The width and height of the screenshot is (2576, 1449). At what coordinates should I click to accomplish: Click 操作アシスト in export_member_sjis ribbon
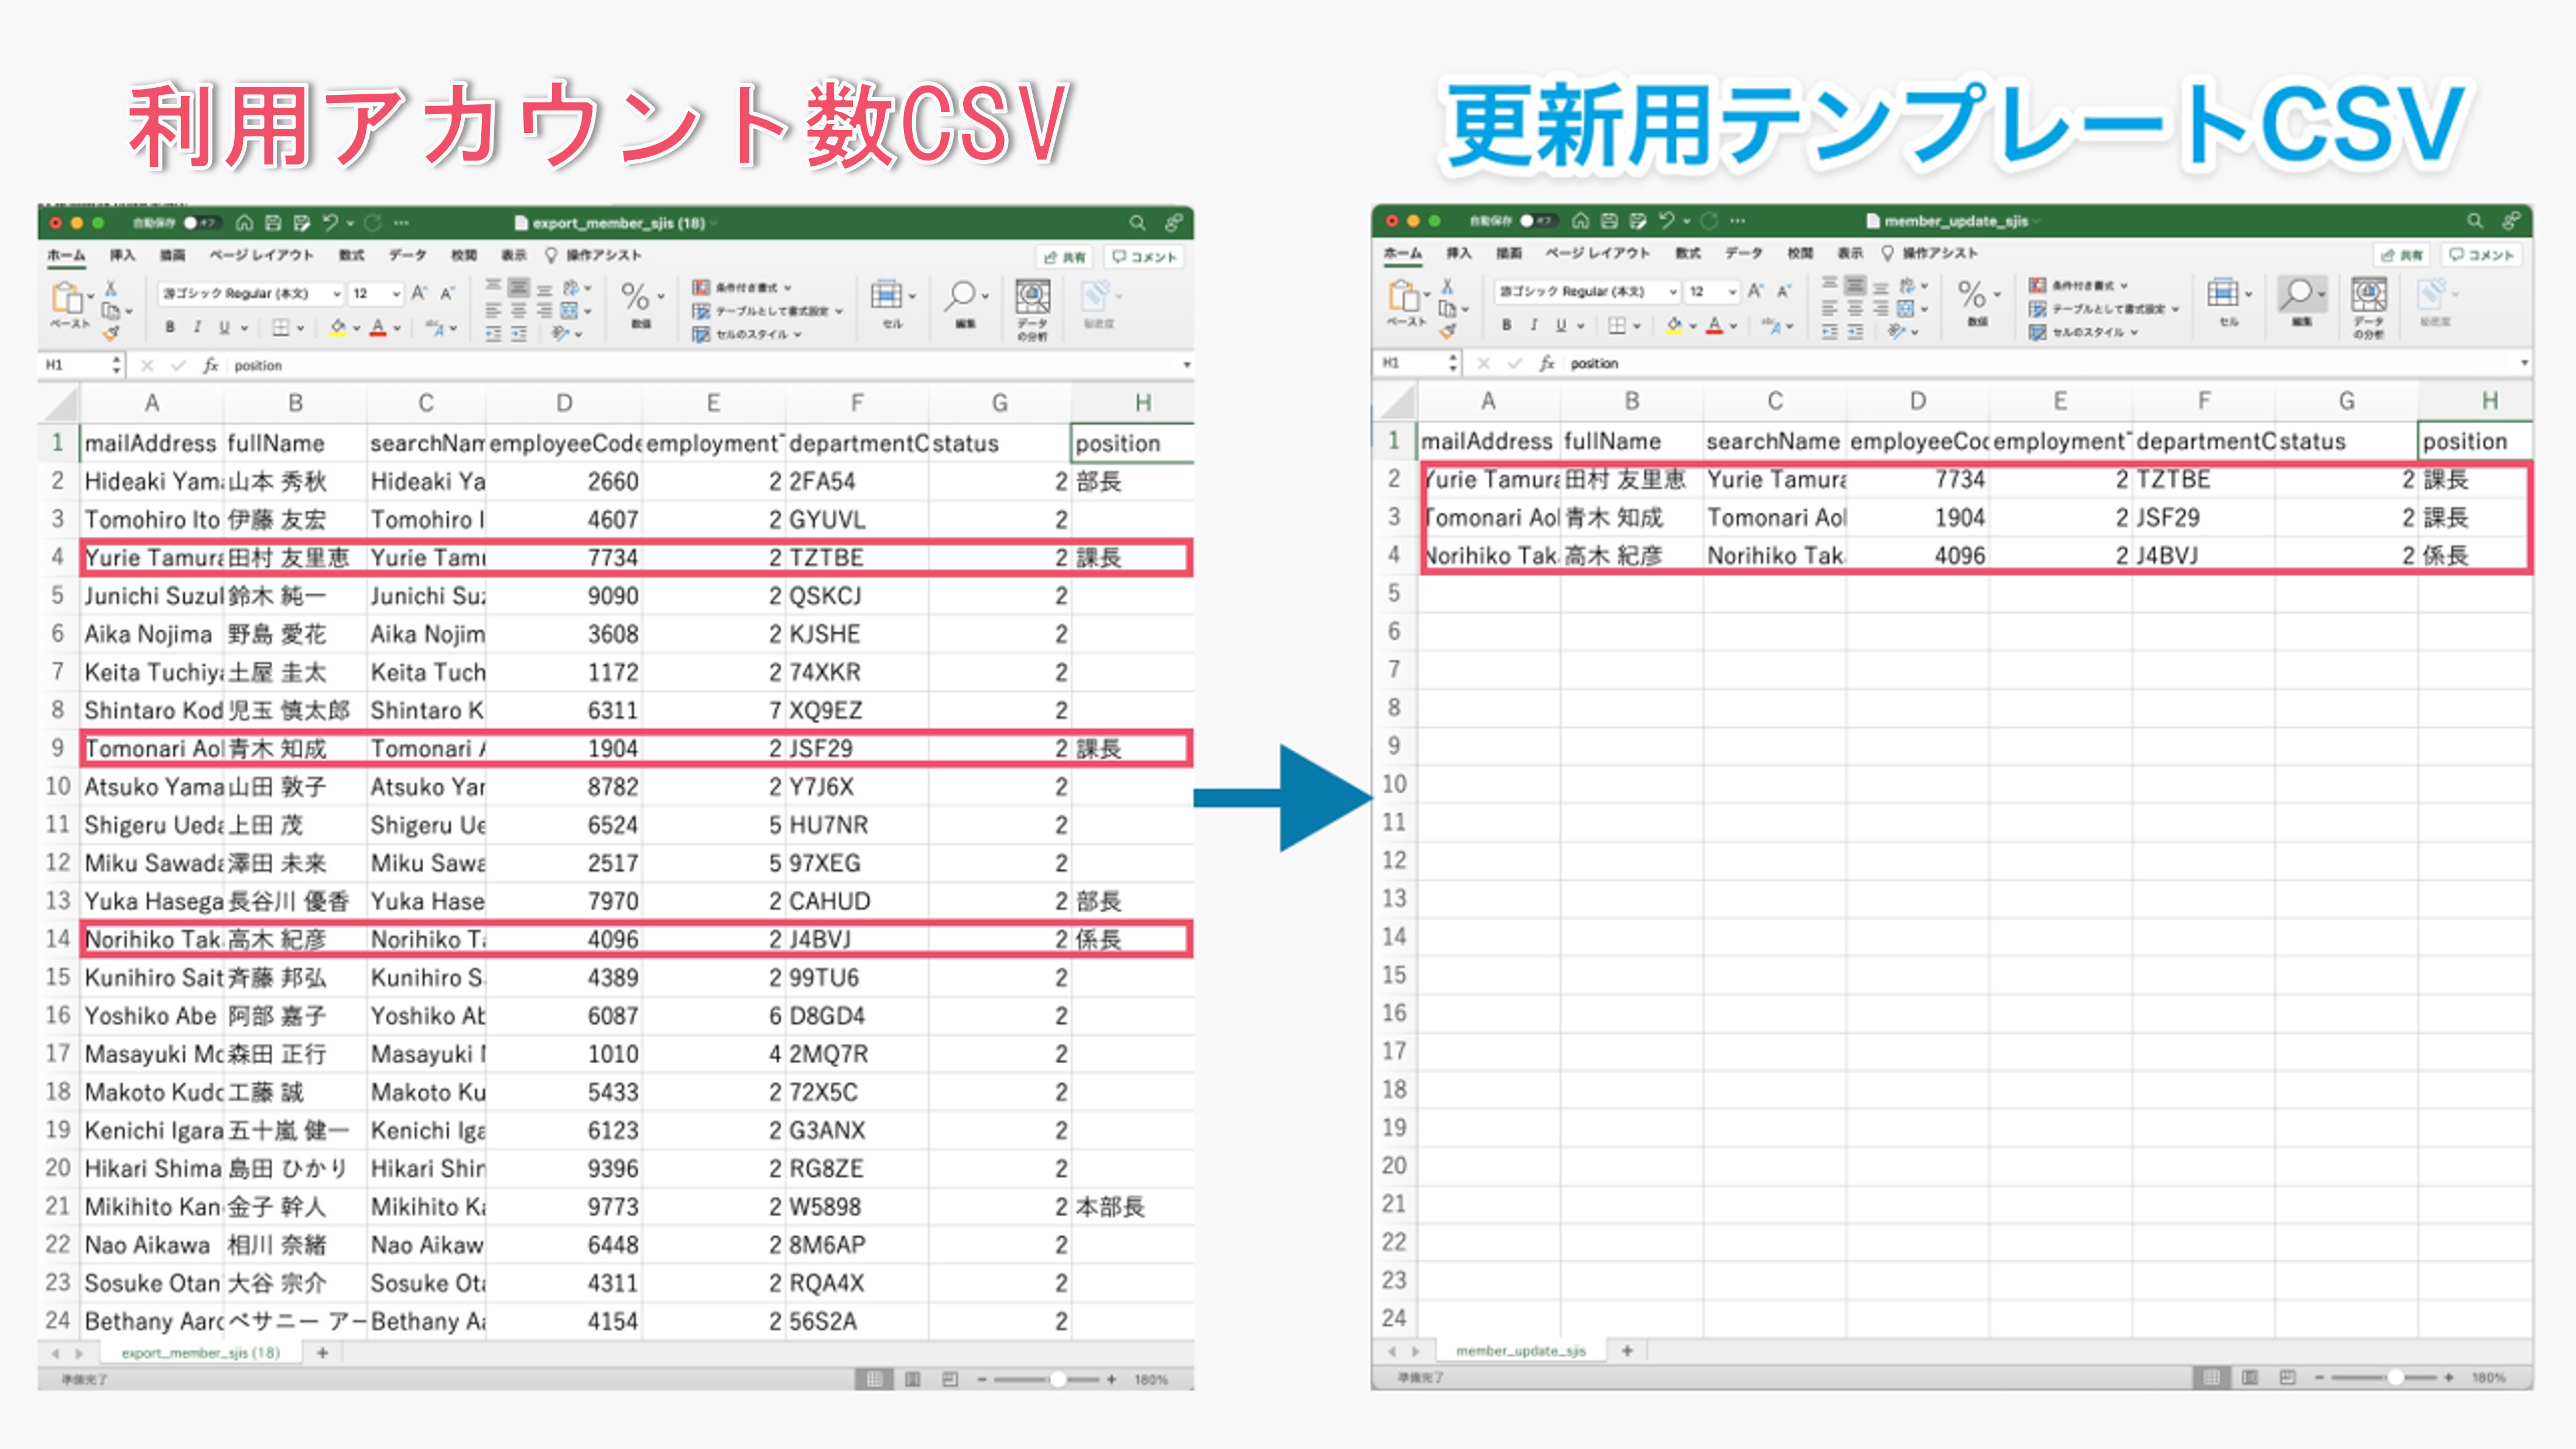[x=593, y=255]
